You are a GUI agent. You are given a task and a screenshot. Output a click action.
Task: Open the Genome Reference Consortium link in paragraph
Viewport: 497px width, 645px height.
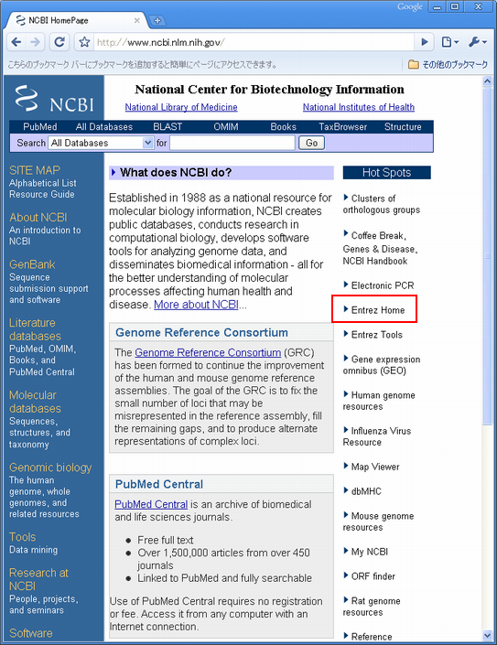208,352
